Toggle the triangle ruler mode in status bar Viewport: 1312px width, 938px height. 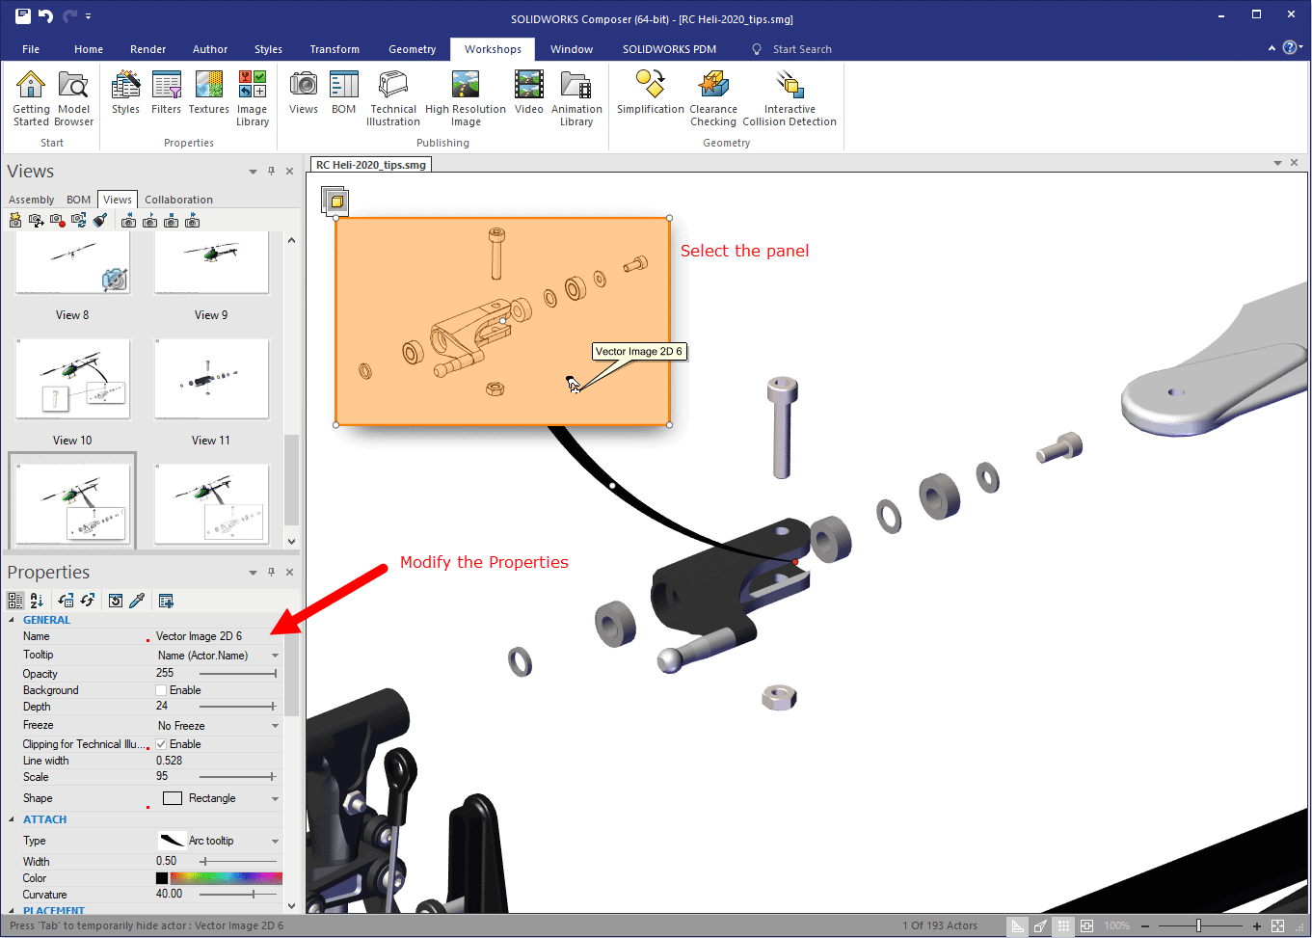(1017, 925)
